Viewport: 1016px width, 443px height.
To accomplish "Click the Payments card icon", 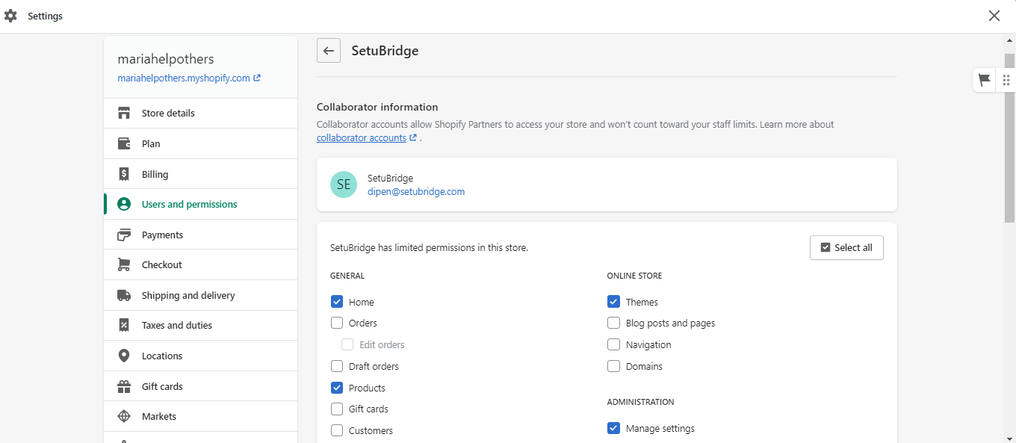I will [124, 235].
